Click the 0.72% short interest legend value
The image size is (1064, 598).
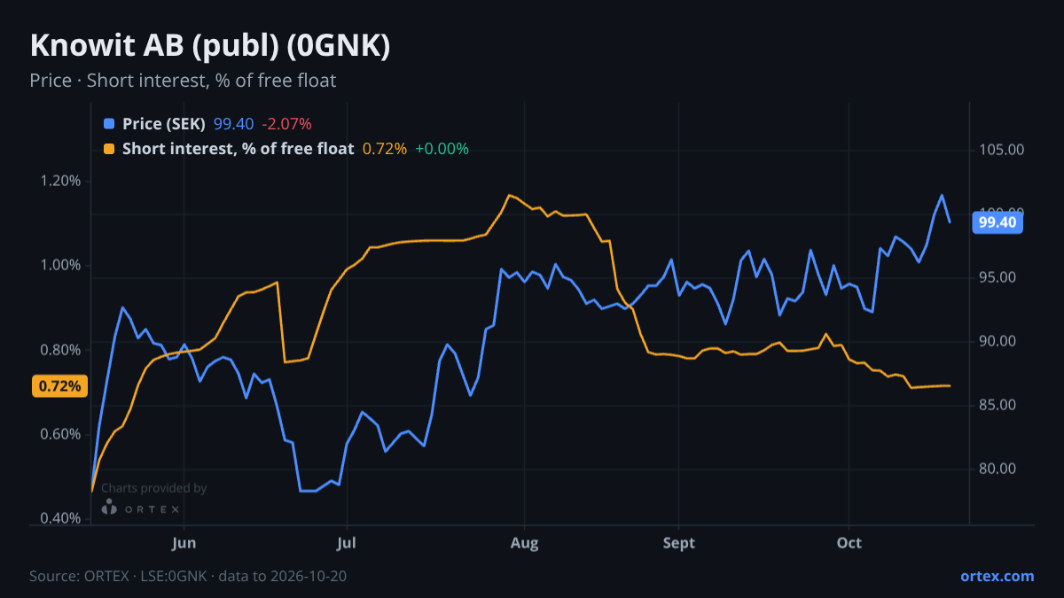(385, 149)
